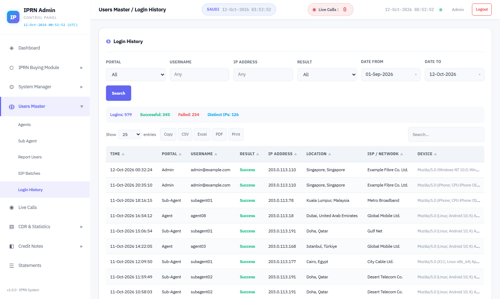The height and width of the screenshot is (299, 500).
Task: Open the Result filter dropdown
Action: click(327, 74)
